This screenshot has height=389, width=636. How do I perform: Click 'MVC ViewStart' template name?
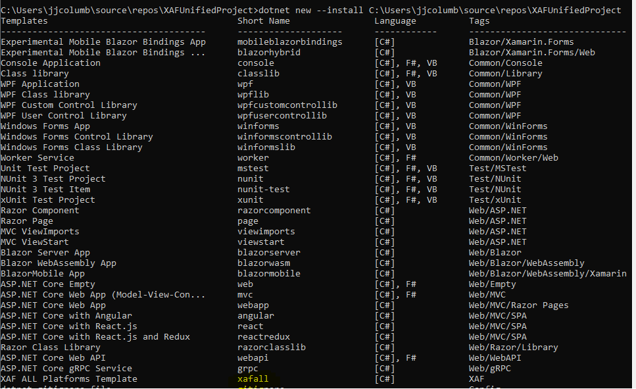pyautogui.click(x=35, y=242)
